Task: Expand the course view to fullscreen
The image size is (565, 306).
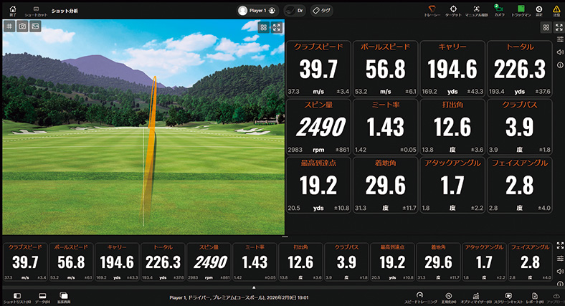Action: click(276, 27)
